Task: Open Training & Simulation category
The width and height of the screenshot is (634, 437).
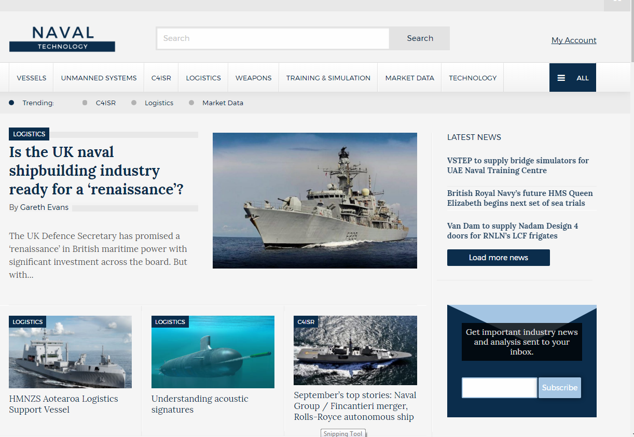Action: pos(328,78)
